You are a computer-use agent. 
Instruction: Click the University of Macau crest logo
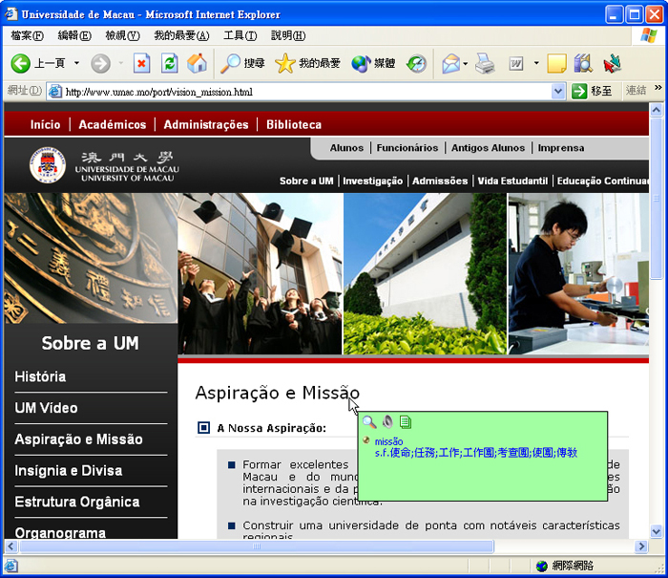tap(48, 165)
